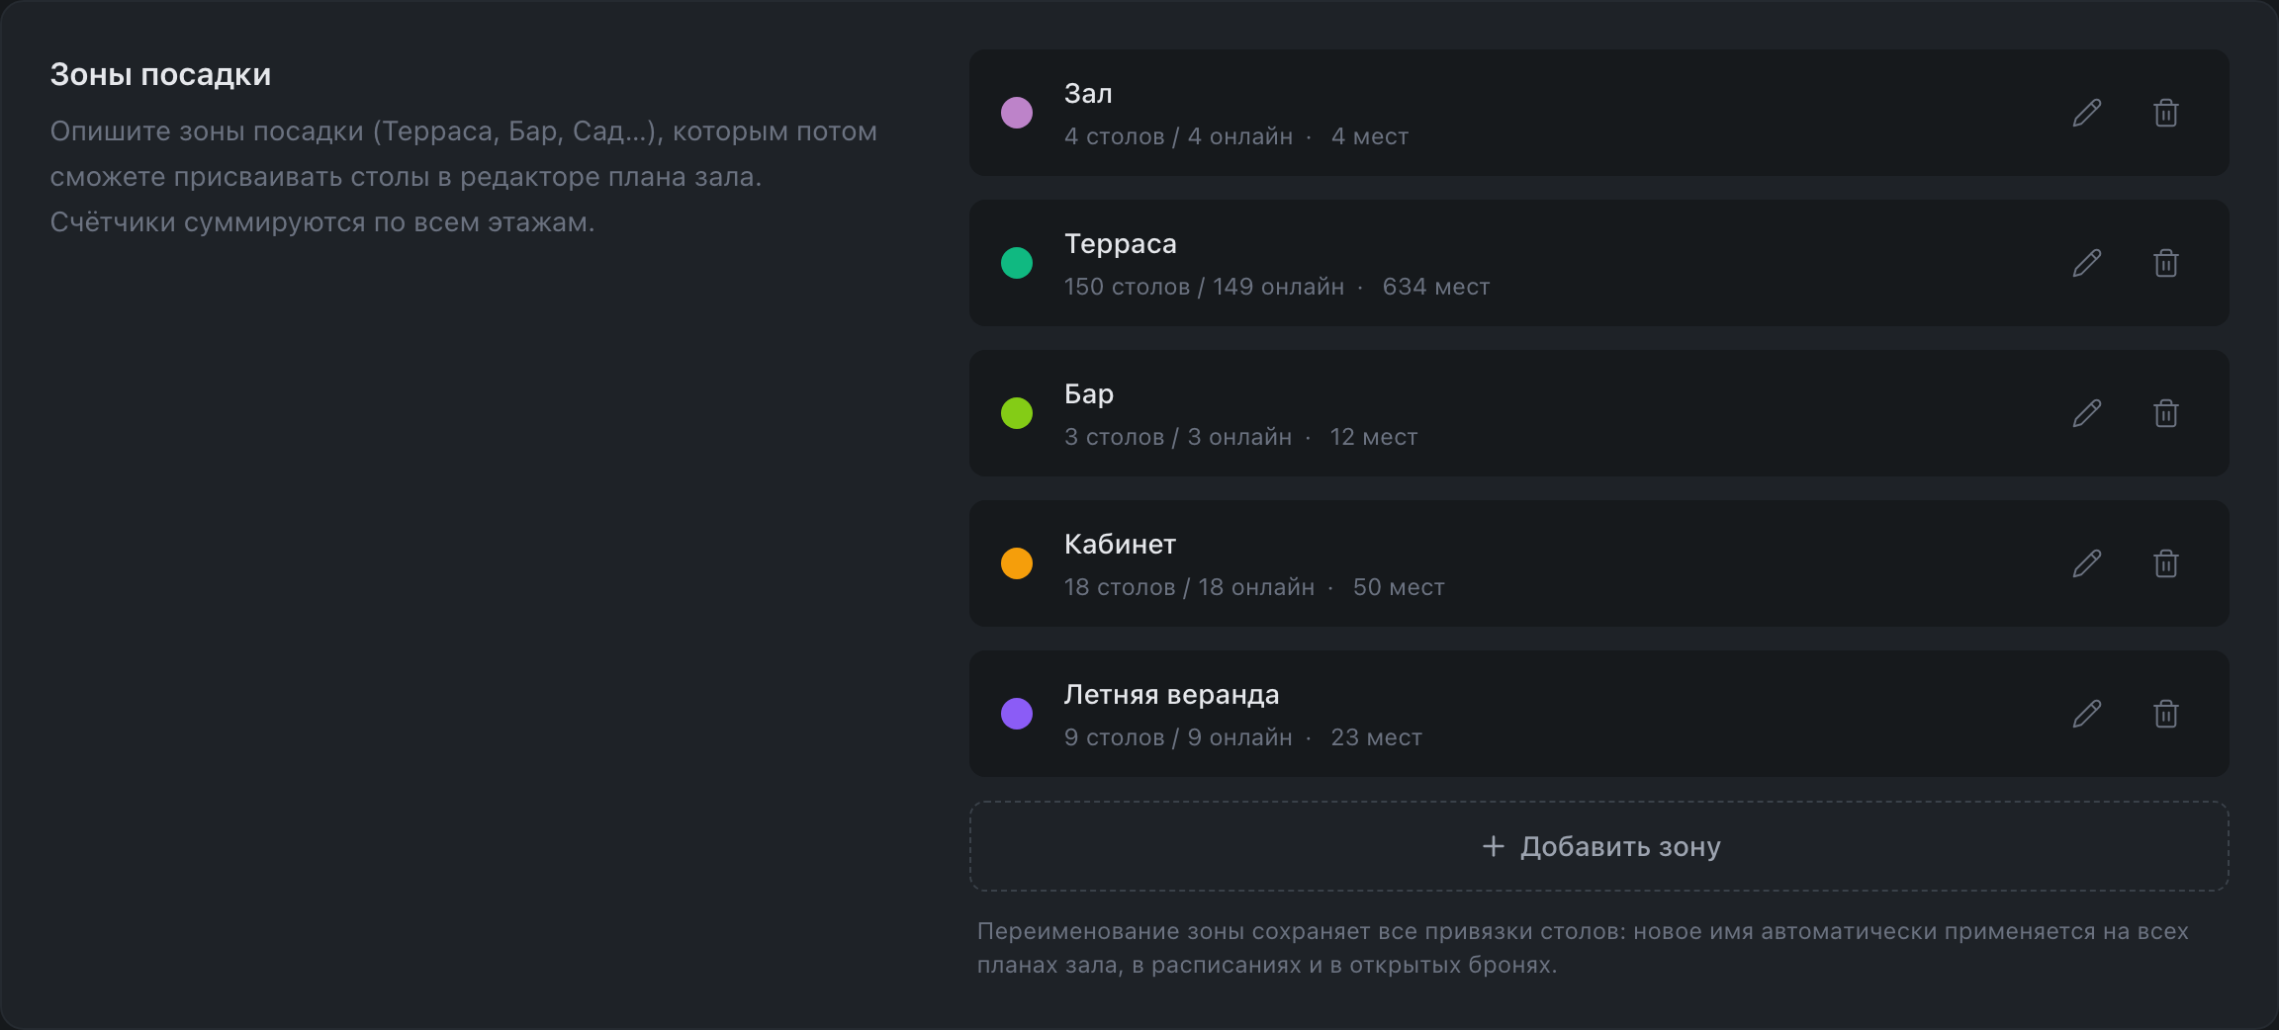Viewport: 2279px width, 1030px height.
Task: Delete the Зал zone
Action: point(2166,113)
